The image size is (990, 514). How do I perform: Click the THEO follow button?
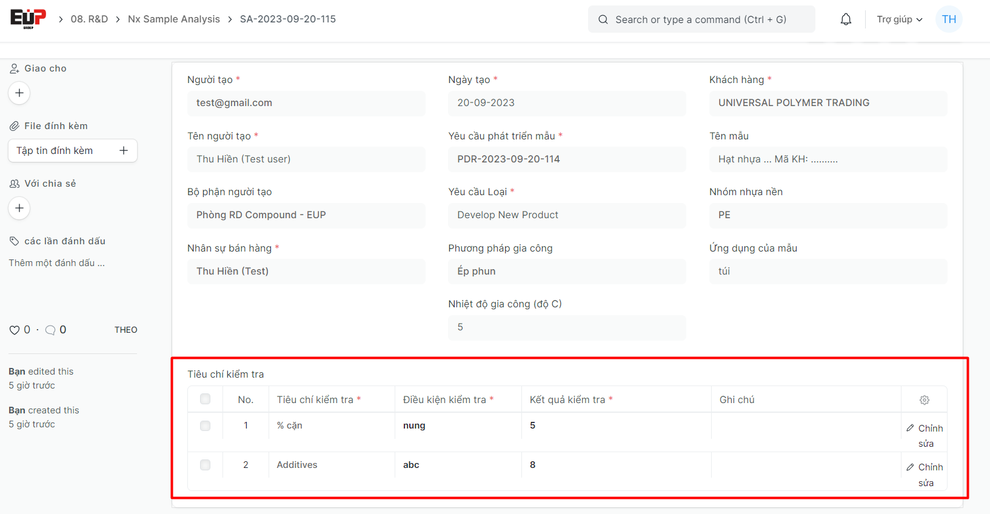point(125,330)
